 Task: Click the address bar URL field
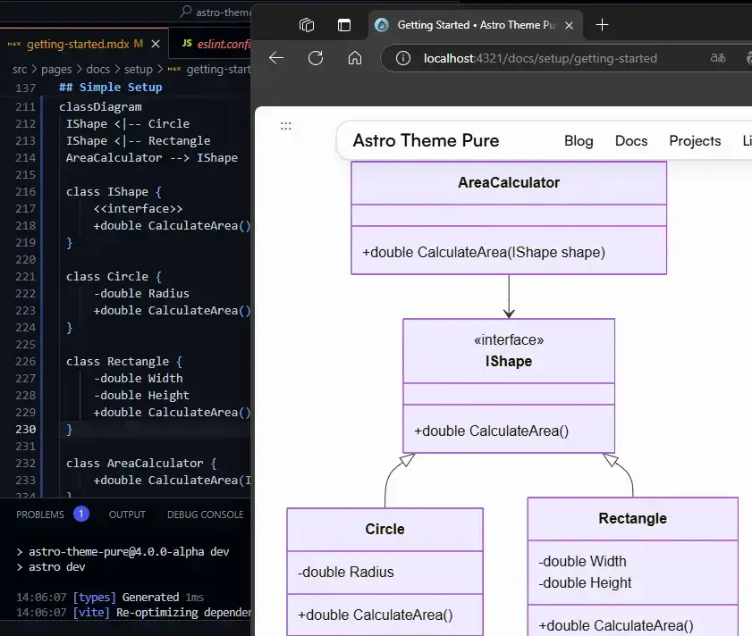point(540,58)
